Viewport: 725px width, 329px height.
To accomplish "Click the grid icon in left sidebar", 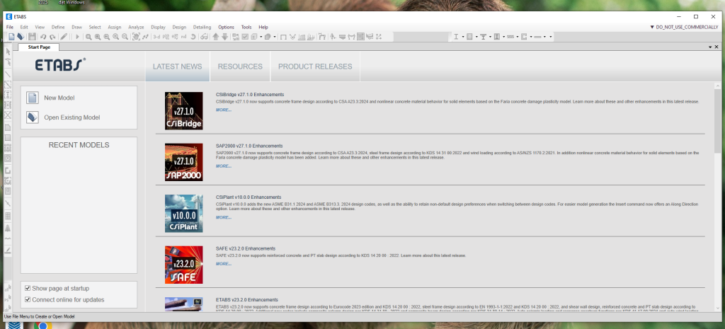I will pyautogui.click(x=8, y=217).
